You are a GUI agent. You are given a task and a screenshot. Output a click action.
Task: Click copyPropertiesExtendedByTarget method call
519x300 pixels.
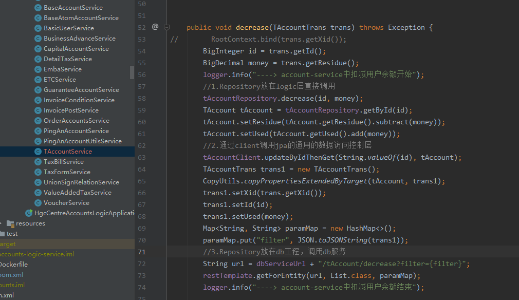click(306, 181)
